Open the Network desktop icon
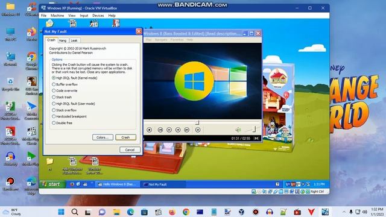 tap(10, 59)
